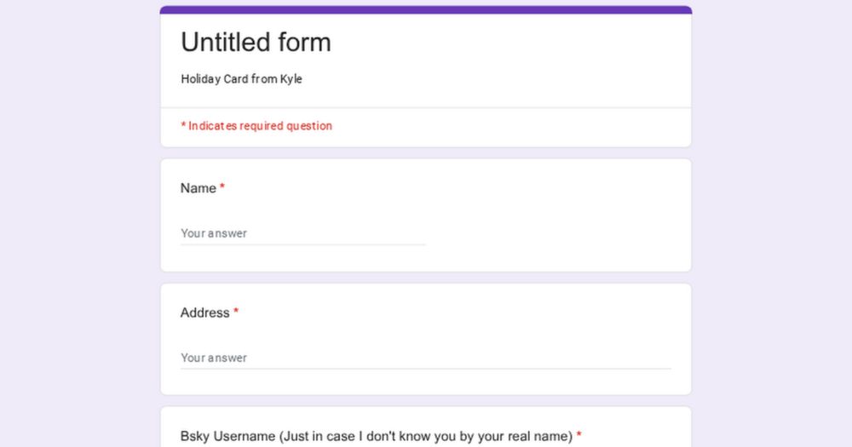
Task: Click the "Untitled form" title heading
Action: 256,43
